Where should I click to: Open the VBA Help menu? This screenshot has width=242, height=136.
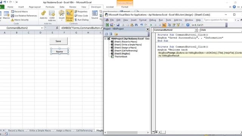(198, 20)
